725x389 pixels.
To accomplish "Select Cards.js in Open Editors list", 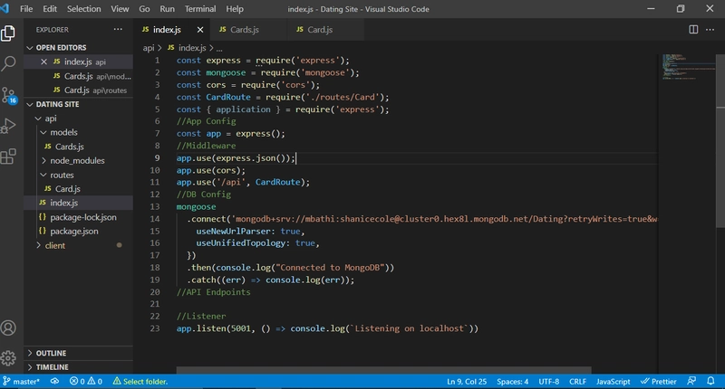I will (78, 76).
